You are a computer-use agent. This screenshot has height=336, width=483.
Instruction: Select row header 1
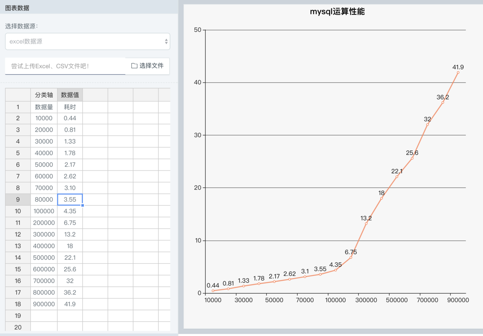point(18,107)
